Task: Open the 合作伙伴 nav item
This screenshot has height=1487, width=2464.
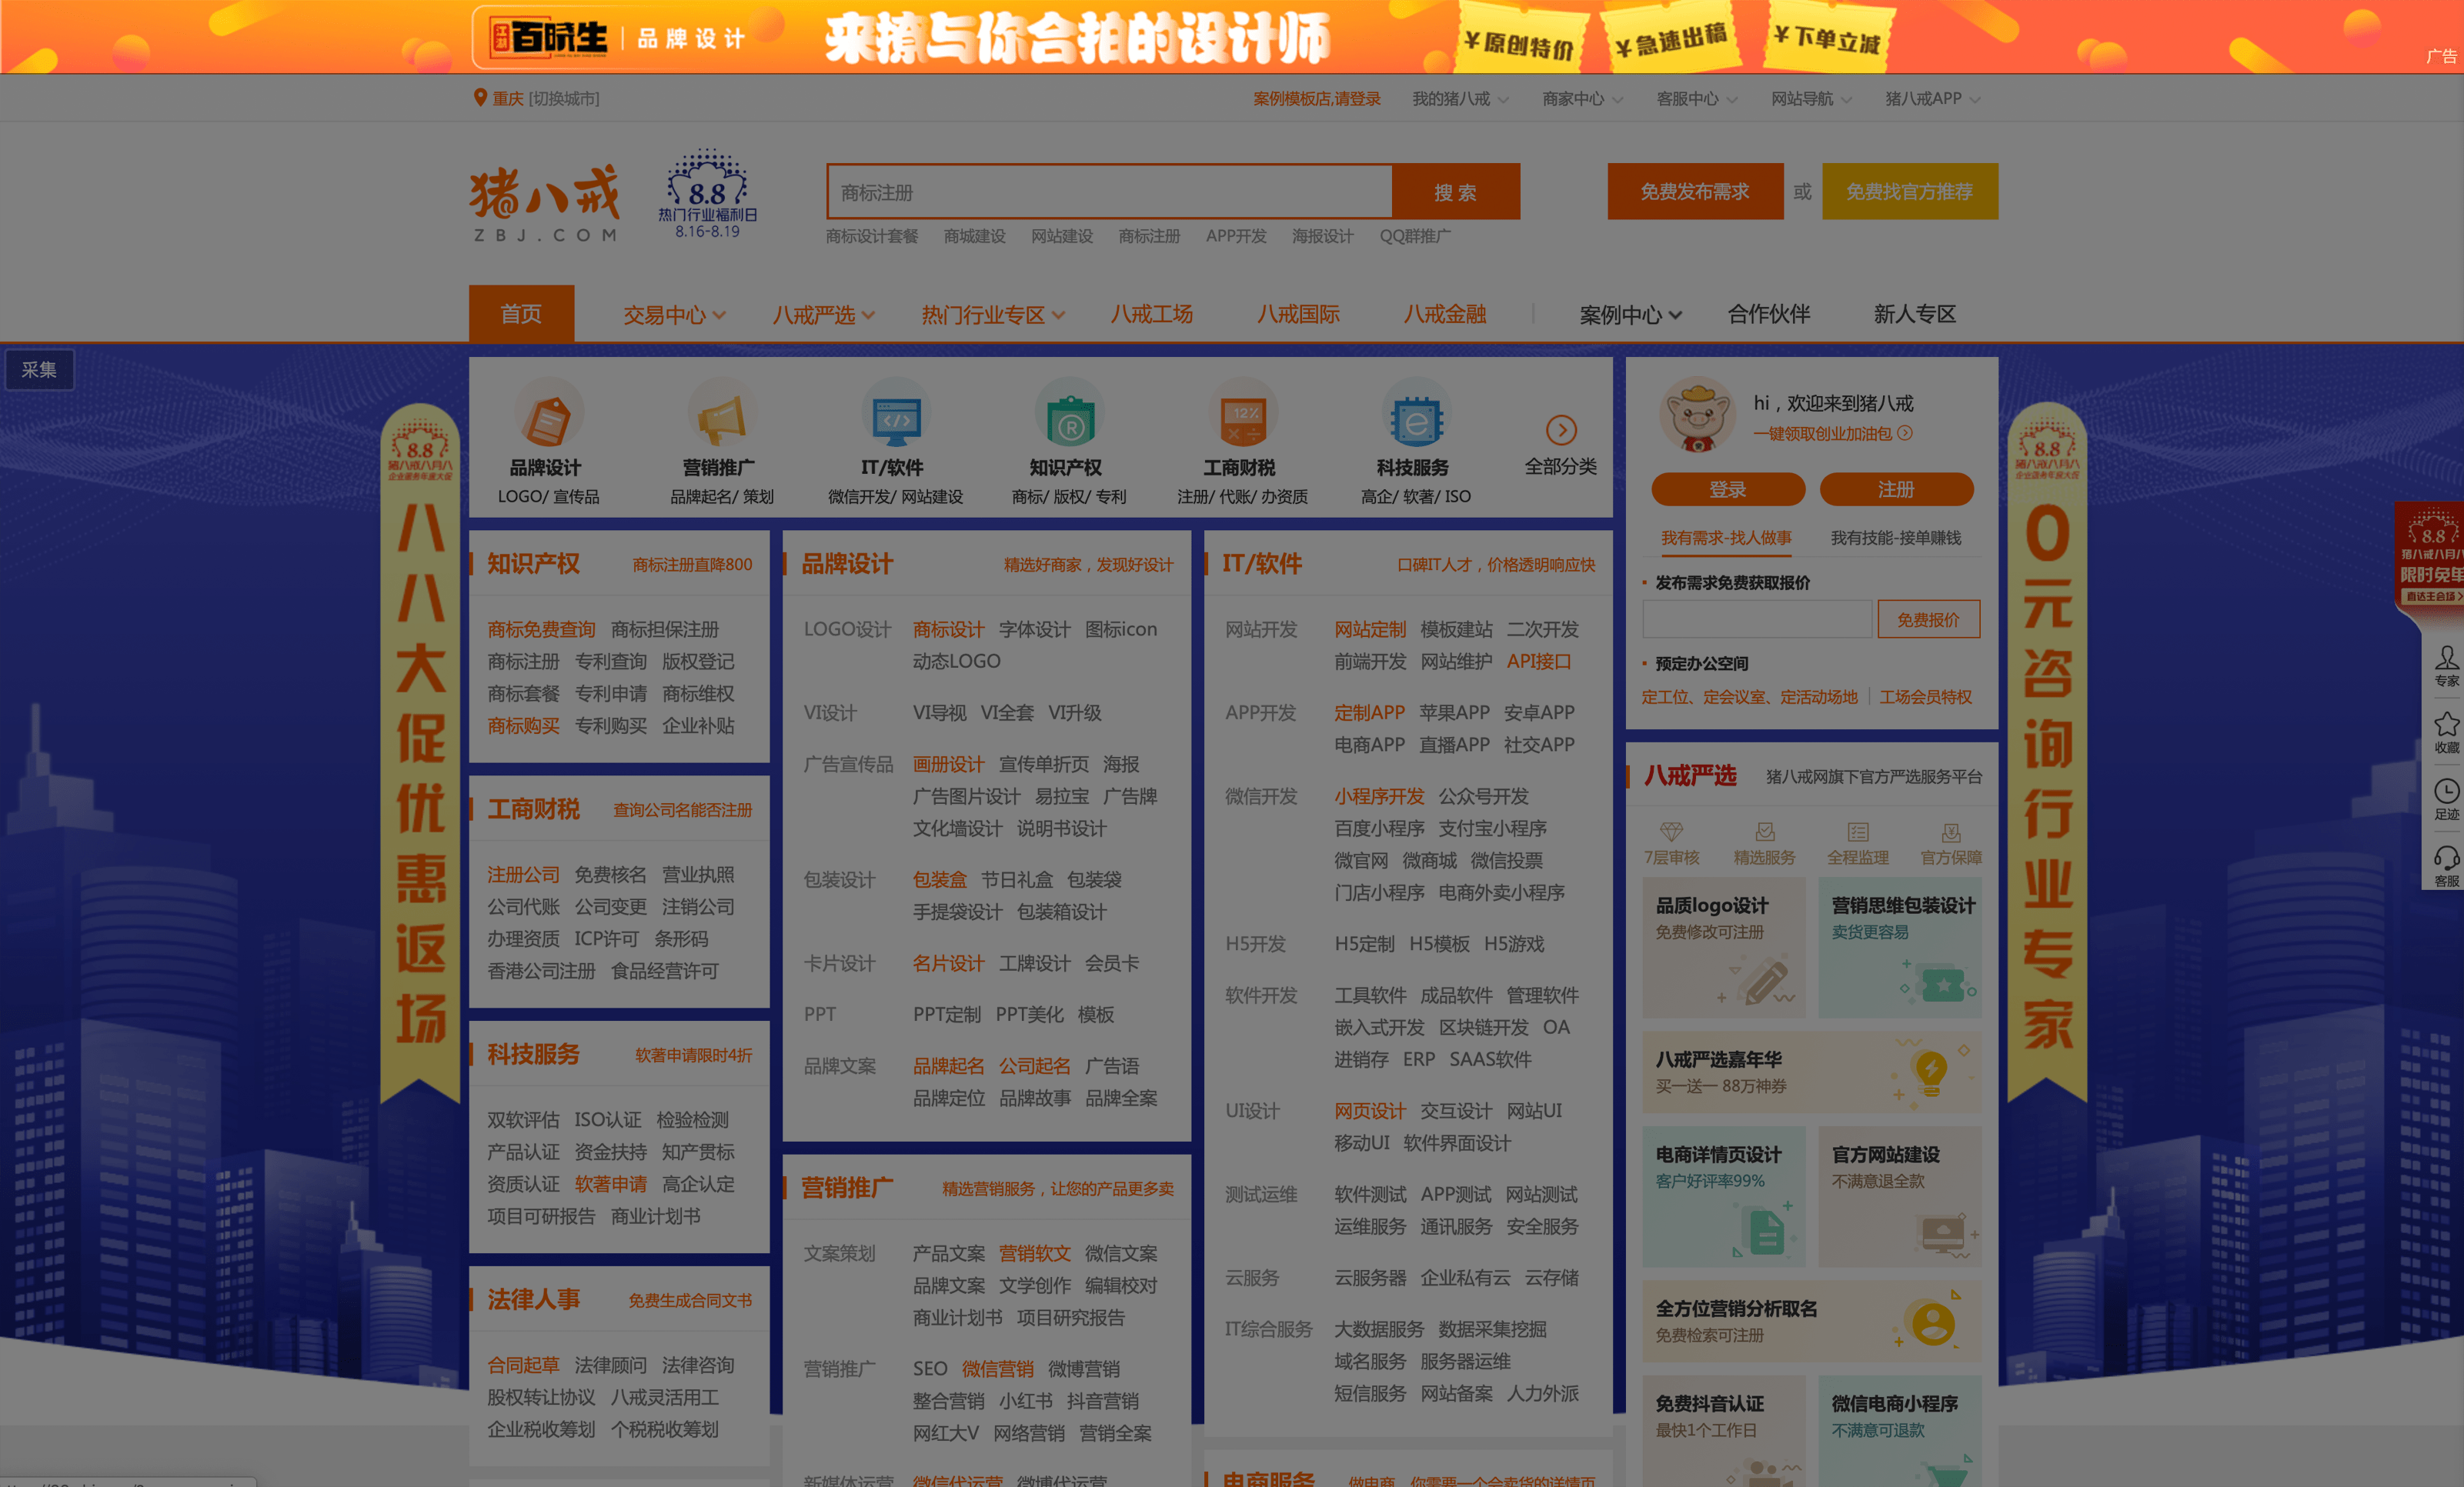Action: [x=1768, y=314]
